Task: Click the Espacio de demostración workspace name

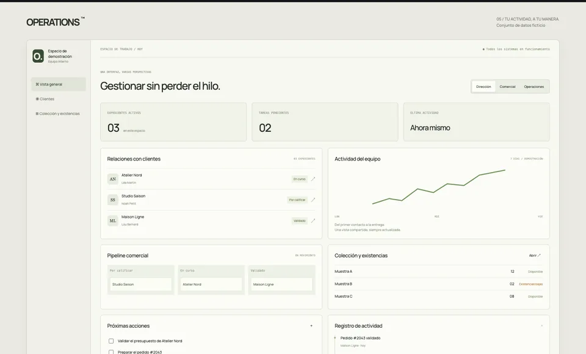Action: (x=60, y=54)
